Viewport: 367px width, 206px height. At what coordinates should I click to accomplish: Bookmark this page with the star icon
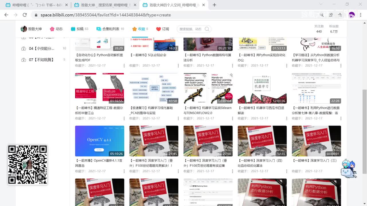coord(340,15)
